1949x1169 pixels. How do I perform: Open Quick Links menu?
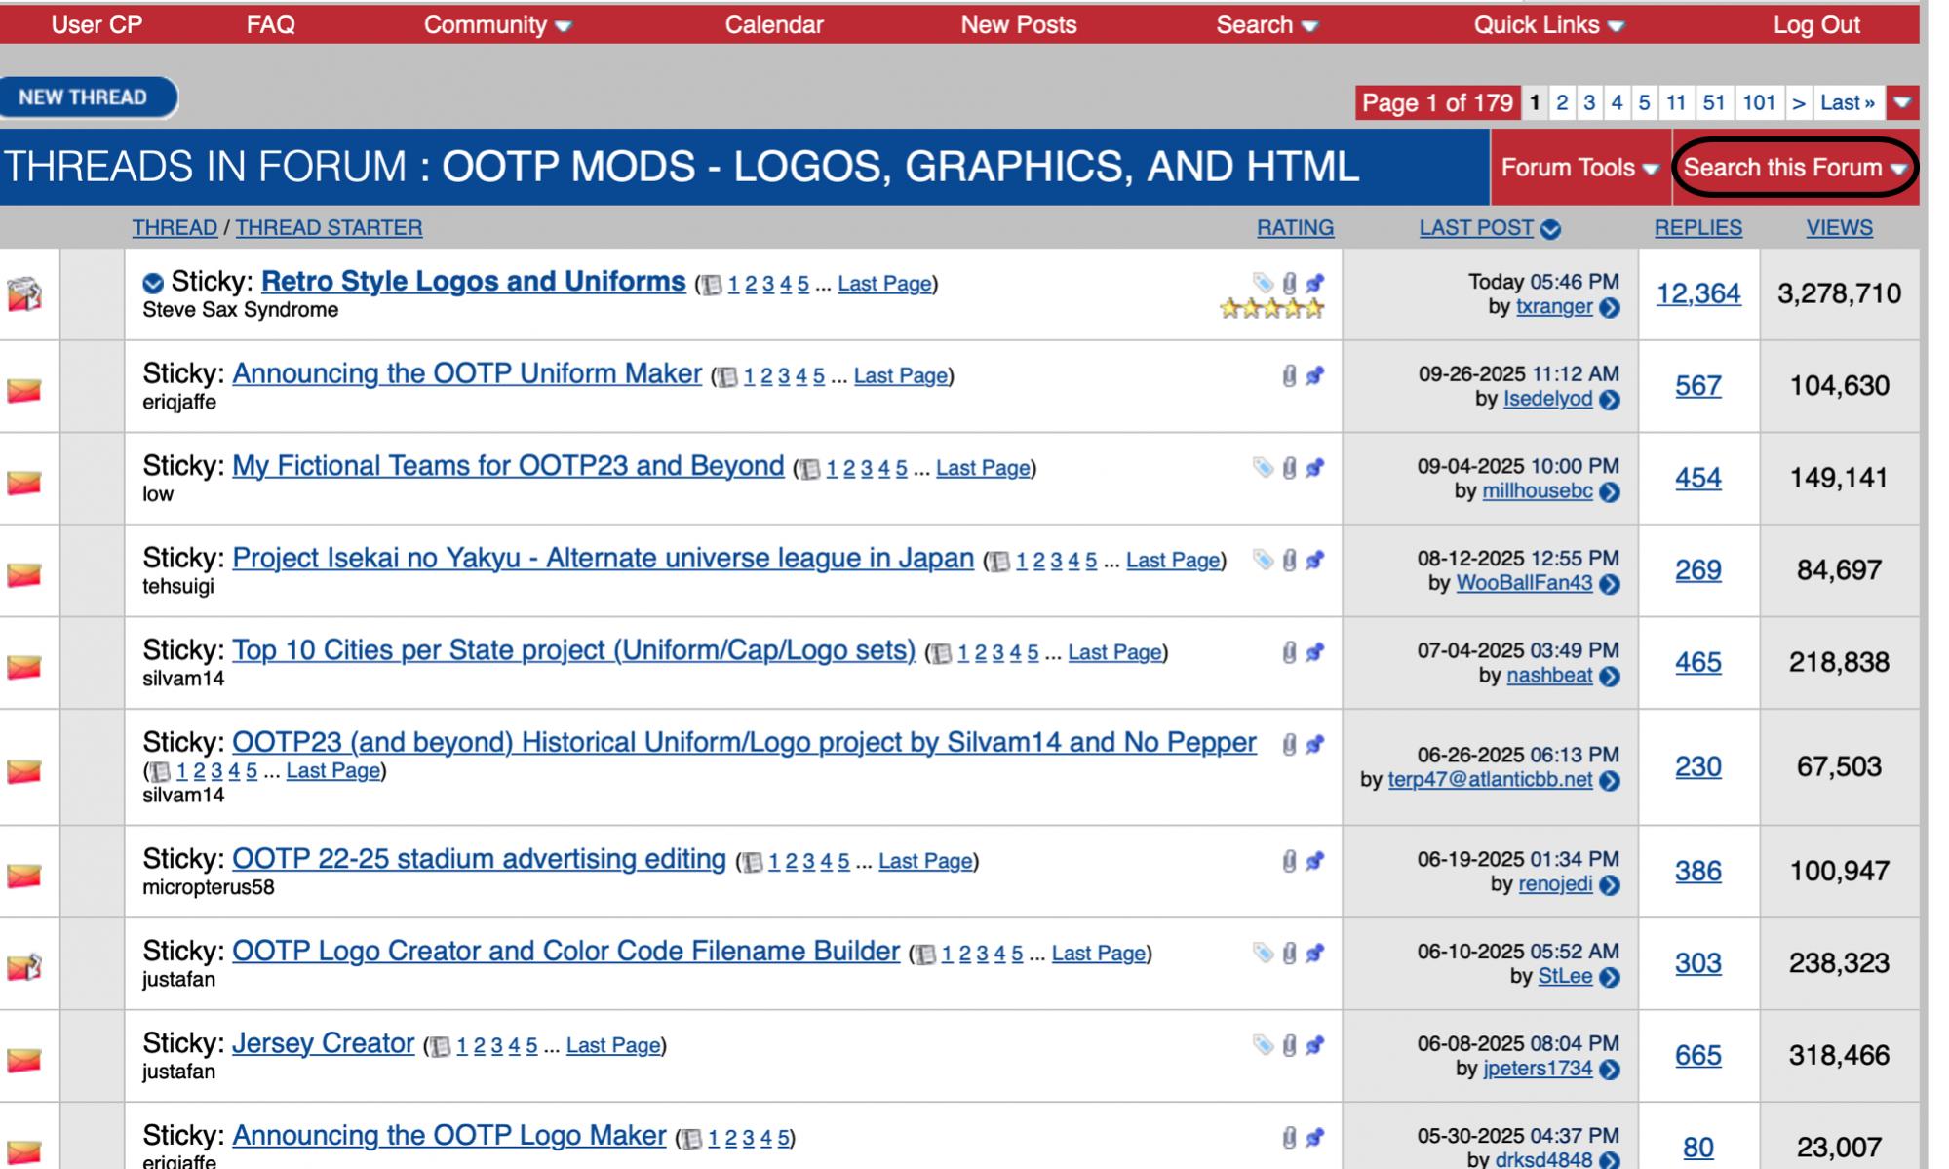(x=1547, y=24)
